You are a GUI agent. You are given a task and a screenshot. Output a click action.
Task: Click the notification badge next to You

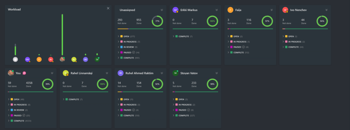[24, 73]
